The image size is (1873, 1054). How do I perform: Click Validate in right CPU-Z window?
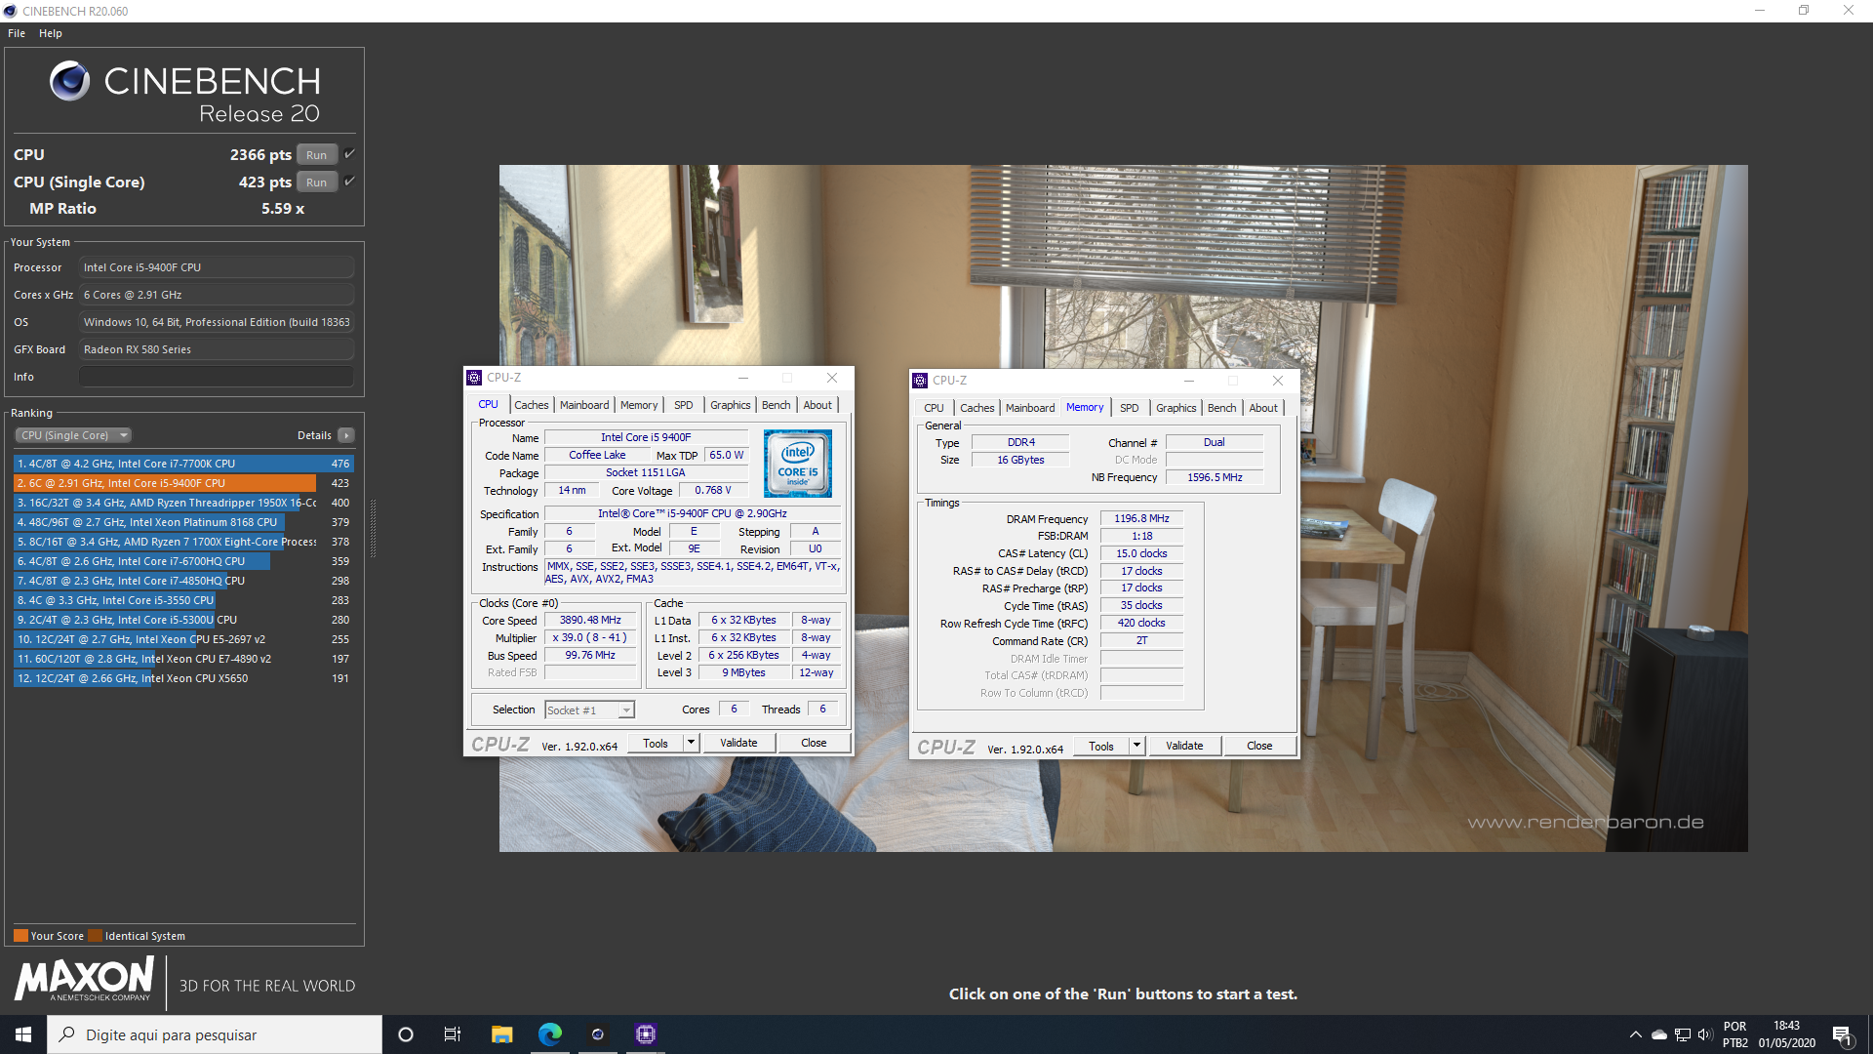click(1184, 747)
